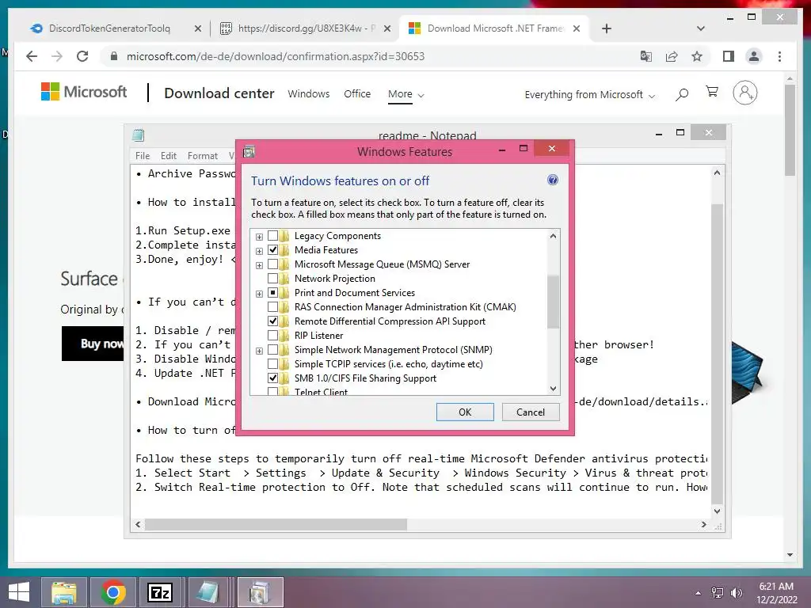Click OK in Windows Features dialog
Screen dimensions: 811x608
[465, 412]
